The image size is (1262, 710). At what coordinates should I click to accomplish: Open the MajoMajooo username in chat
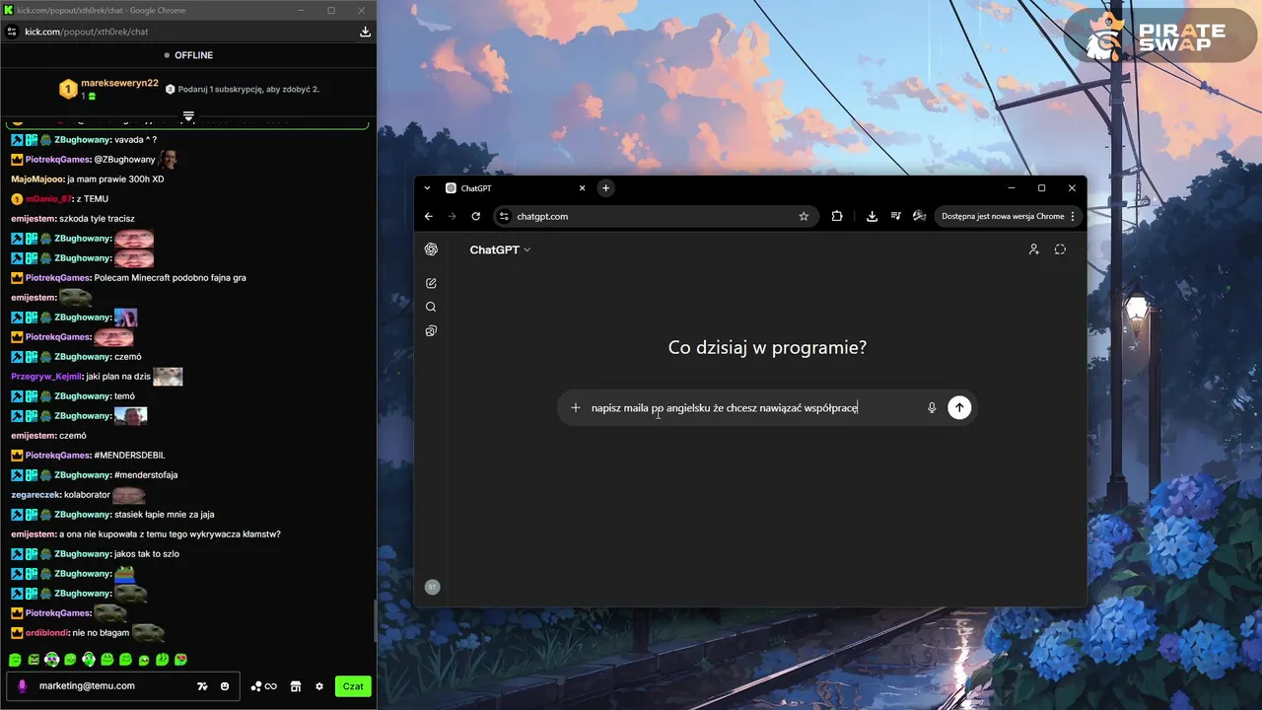[x=37, y=179]
